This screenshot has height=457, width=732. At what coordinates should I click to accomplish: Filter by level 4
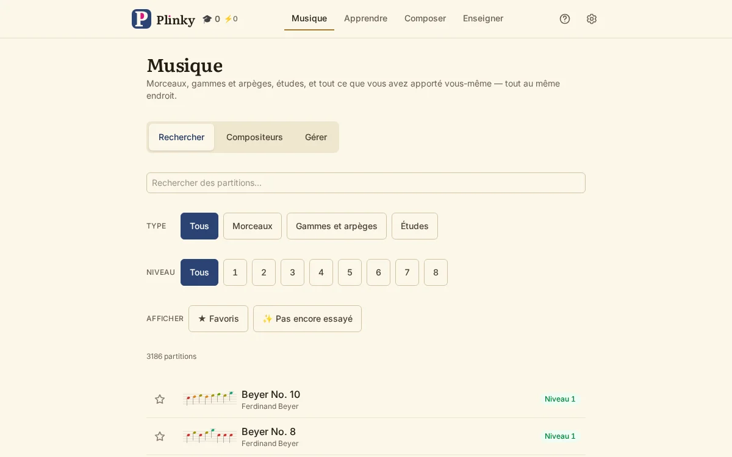[321, 272]
